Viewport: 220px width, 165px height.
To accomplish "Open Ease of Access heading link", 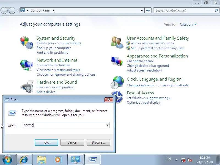I will pyautogui.click(x=140, y=93).
